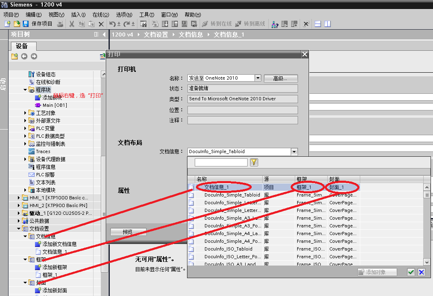
Task: Click the 高级... button
Action: pyautogui.click(x=281, y=78)
